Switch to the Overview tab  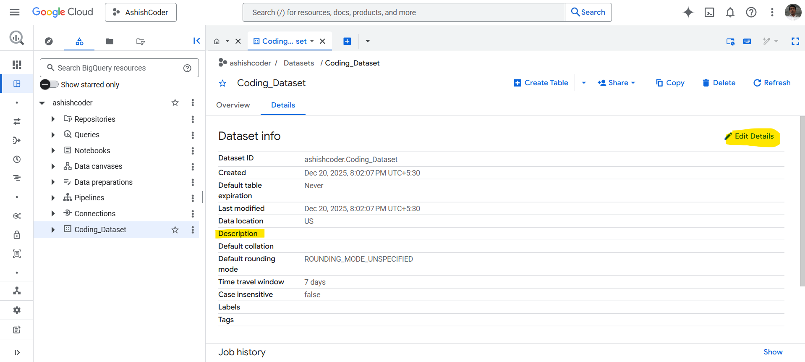tap(233, 105)
